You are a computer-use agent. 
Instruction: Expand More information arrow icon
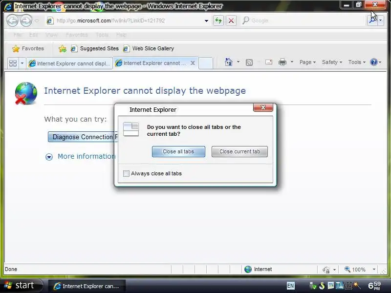pyautogui.click(x=49, y=157)
